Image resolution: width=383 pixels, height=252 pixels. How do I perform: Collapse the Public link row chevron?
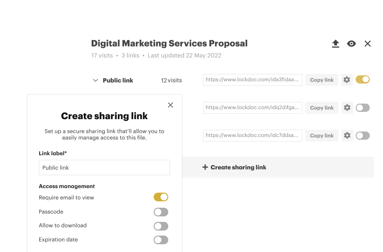tap(95, 80)
